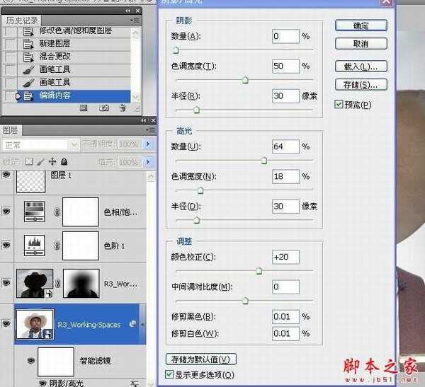Toggle the lock all padlock icon
The width and height of the screenshot is (425, 387).
pos(64,162)
